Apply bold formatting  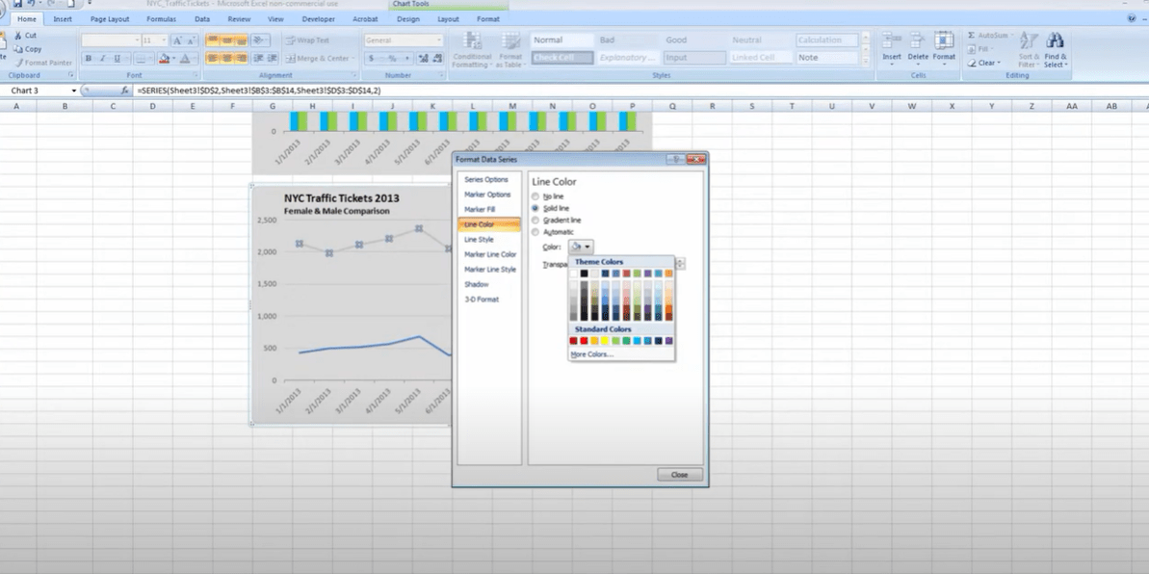pos(88,58)
